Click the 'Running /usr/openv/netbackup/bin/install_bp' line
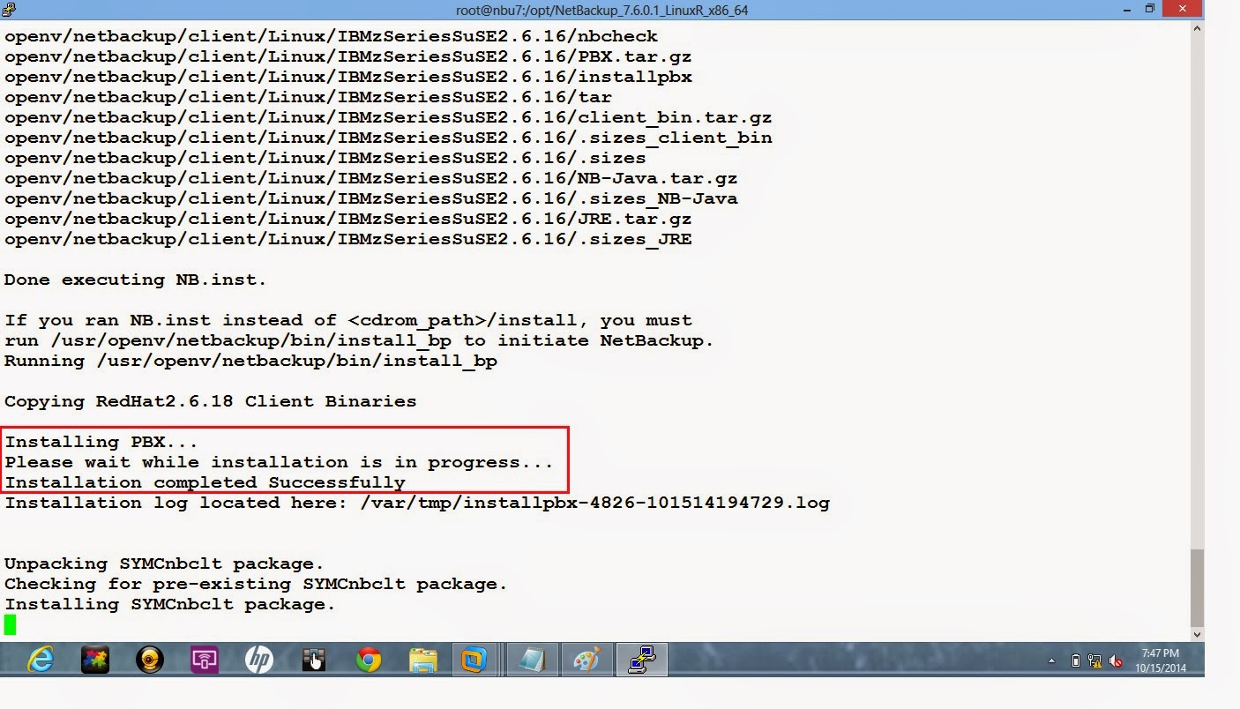 [x=250, y=361]
